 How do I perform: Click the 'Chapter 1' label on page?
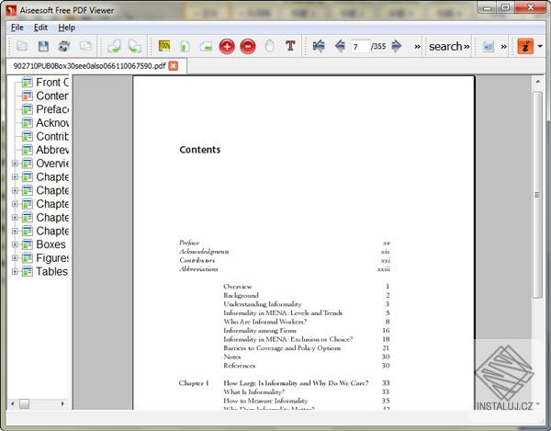click(x=194, y=383)
